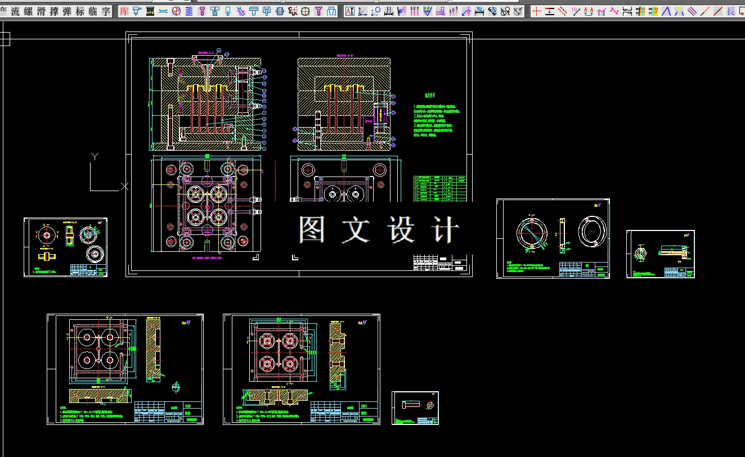
Task: Select the blue 長 length tool
Action: tap(731, 11)
